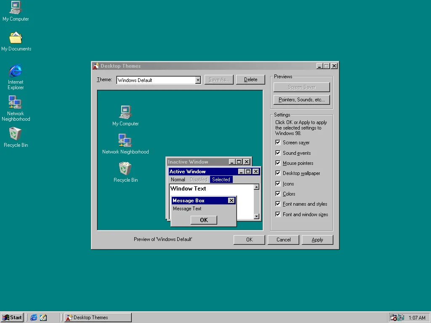431x323 pixels.
Task: Click the Delete theme button
Action: coord(250,79)
